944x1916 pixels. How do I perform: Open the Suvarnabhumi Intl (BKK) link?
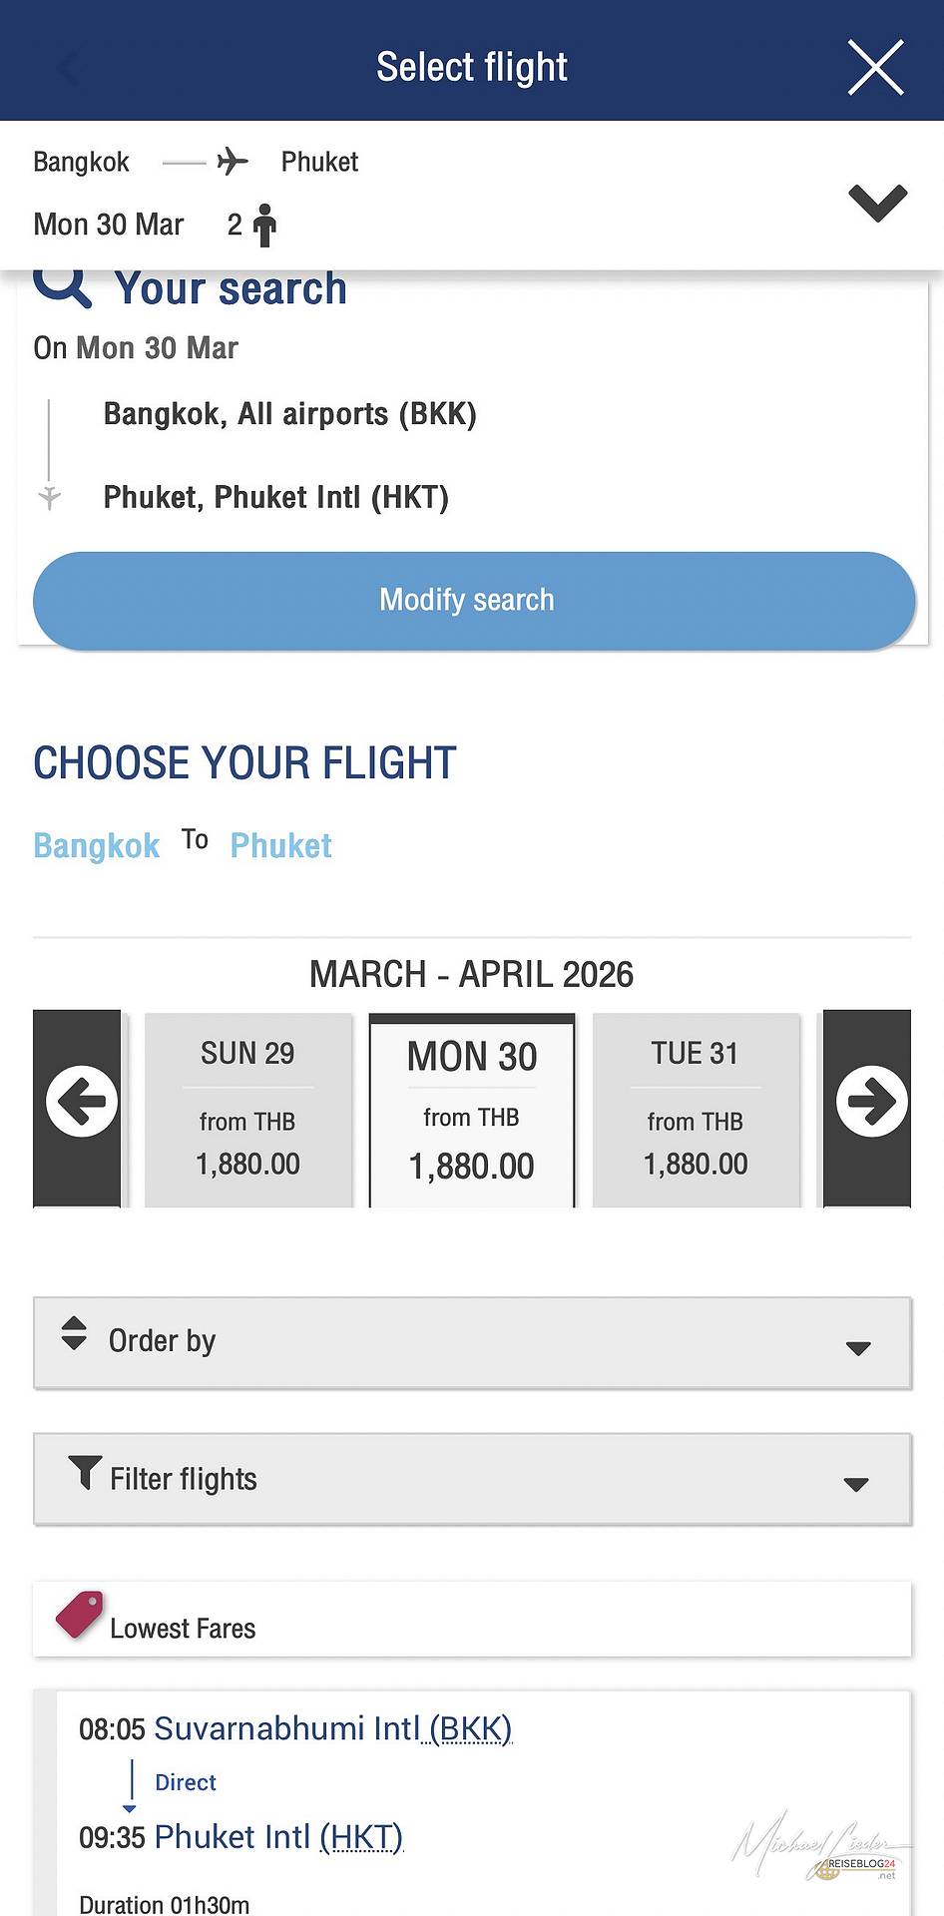(332, 1728)
